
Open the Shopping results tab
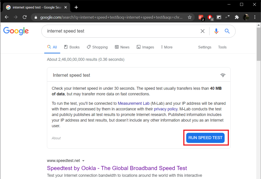pyautogui.click(x=97, y=47)
